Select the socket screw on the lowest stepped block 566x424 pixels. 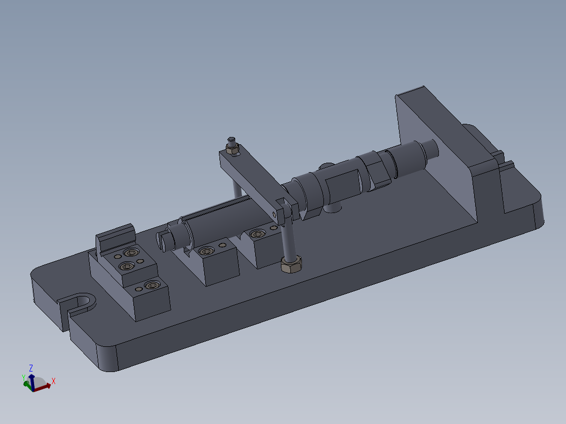(152, 286)
